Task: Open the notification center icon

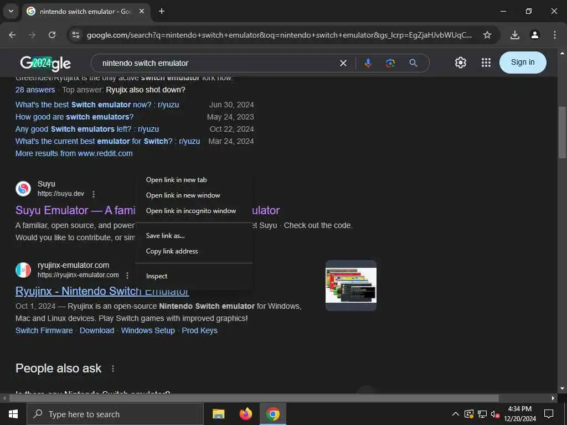Action: pyautogui.click(x=549, y=414)
